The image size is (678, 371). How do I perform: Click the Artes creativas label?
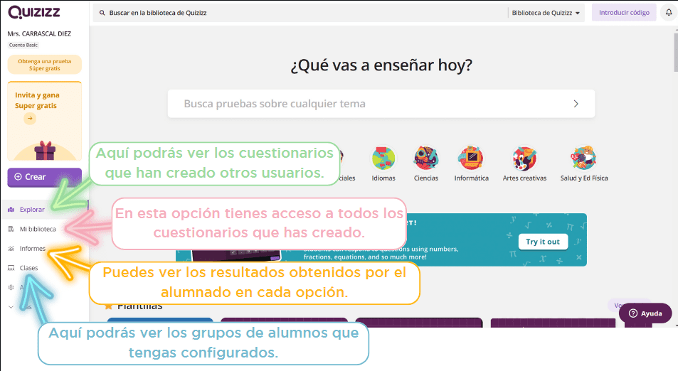pyautogui.click(x=524, y=178)
